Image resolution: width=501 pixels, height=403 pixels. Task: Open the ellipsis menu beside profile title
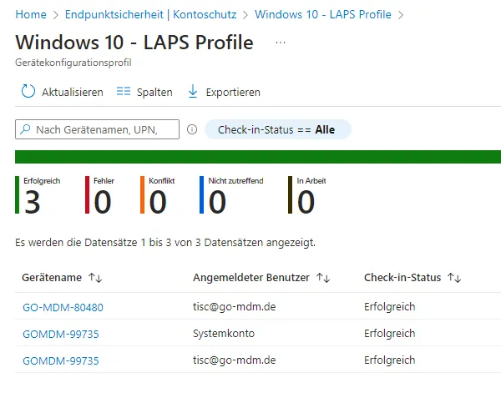click(x=281, y=43)
